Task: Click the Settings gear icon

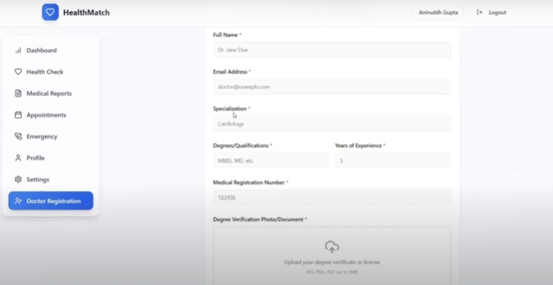Action: pyautogui.click(x=18, y=179)
